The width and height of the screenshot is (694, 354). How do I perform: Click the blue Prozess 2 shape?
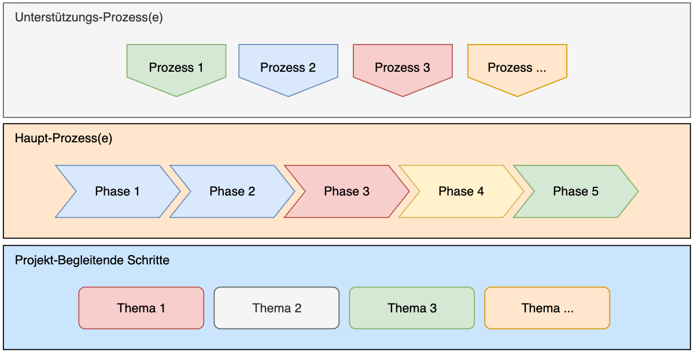[x=288, y=68]
